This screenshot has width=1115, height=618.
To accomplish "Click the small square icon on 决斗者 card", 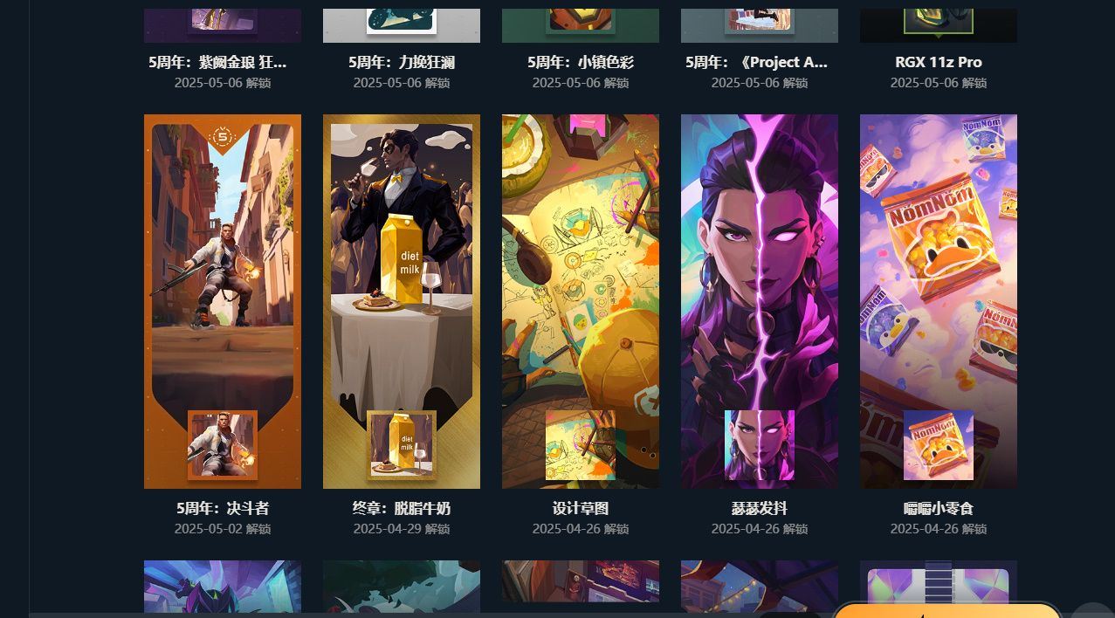I will [x=223, y=445].
